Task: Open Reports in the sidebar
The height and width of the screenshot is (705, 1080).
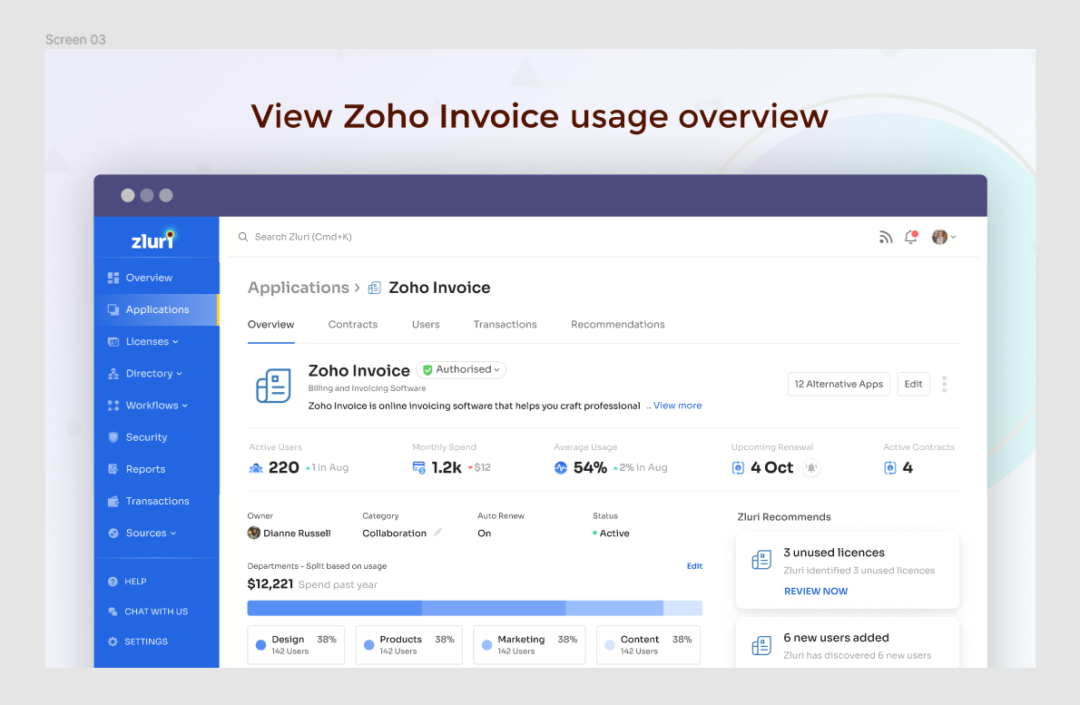Action: [156, 469]
